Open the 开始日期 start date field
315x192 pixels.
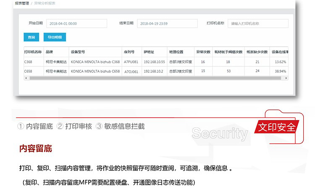(76, 24)
